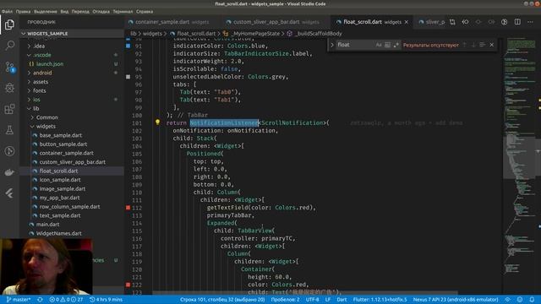Screen dimensions: 541x304
Task: Click Flutter version in status bar
Action: [380, 300]
